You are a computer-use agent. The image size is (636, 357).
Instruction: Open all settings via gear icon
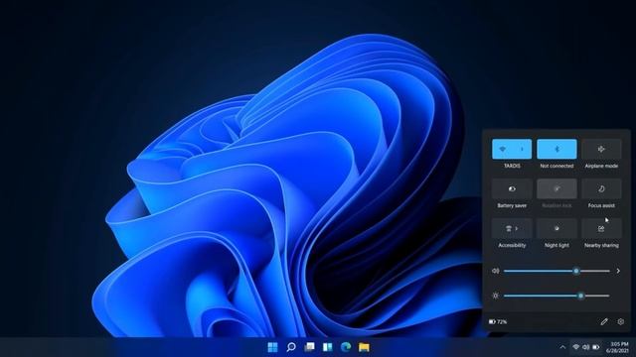tap(620, 321)
